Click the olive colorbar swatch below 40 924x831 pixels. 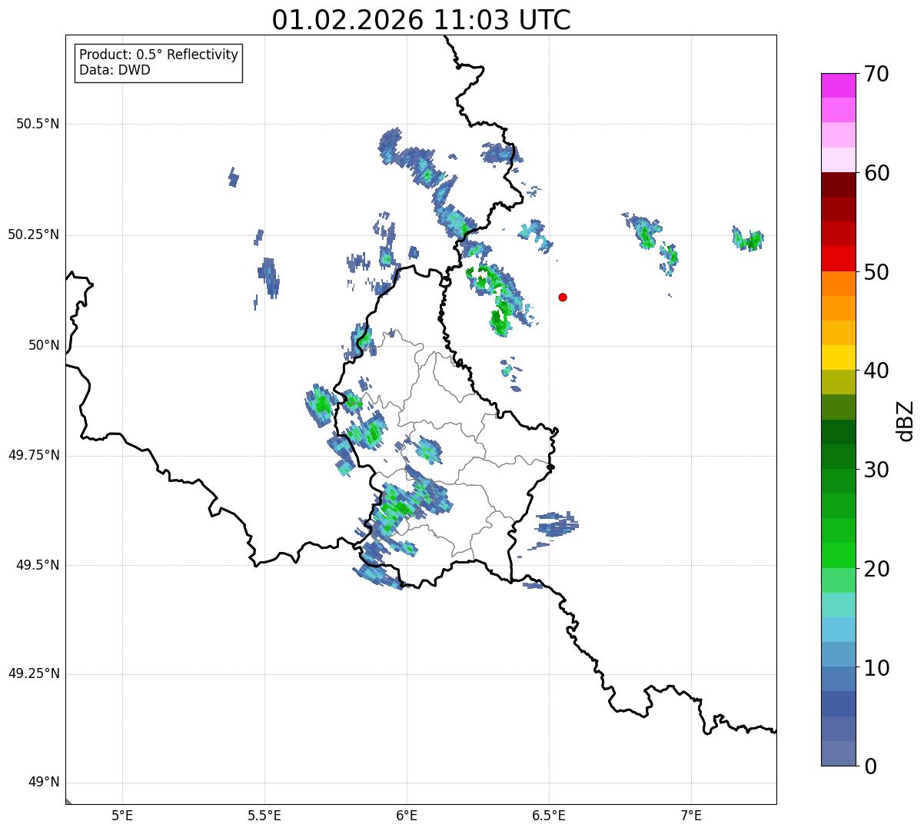838,382
